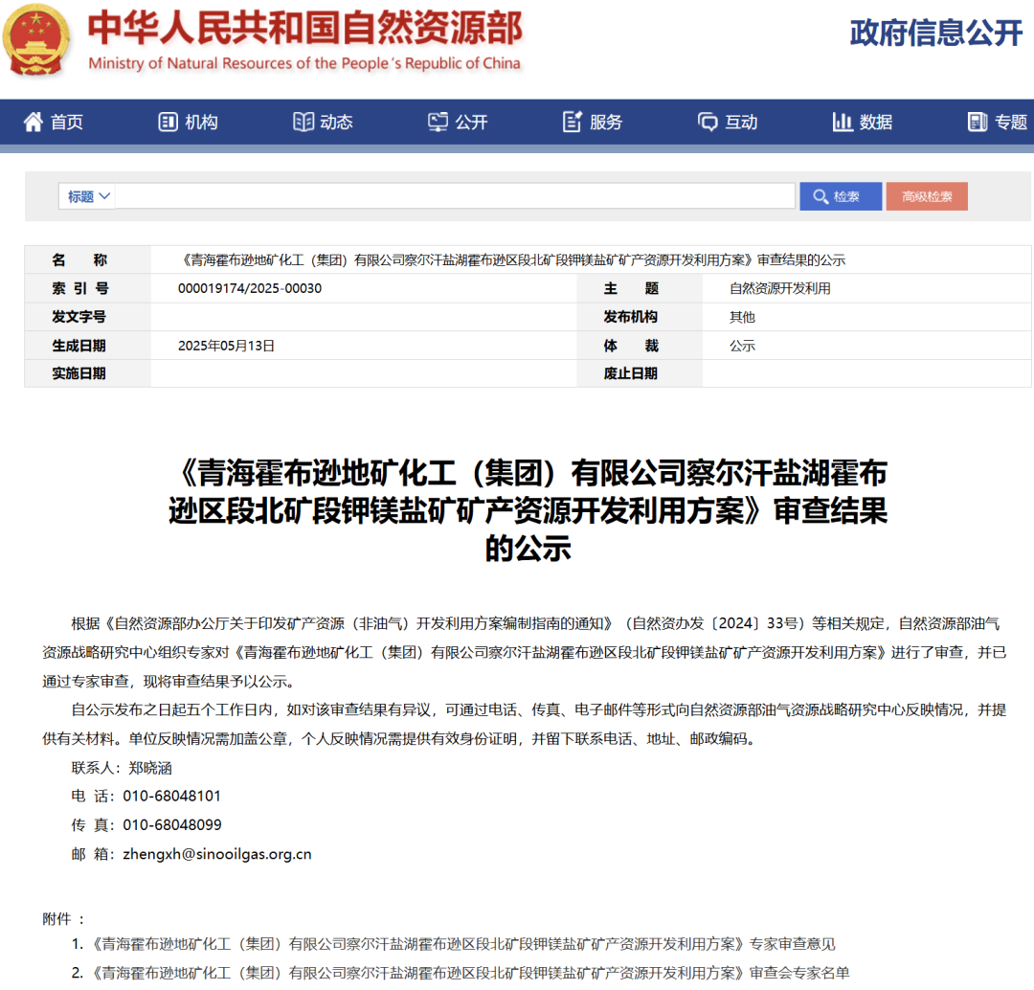Click the blue 检索 search button

coord(841,196)
